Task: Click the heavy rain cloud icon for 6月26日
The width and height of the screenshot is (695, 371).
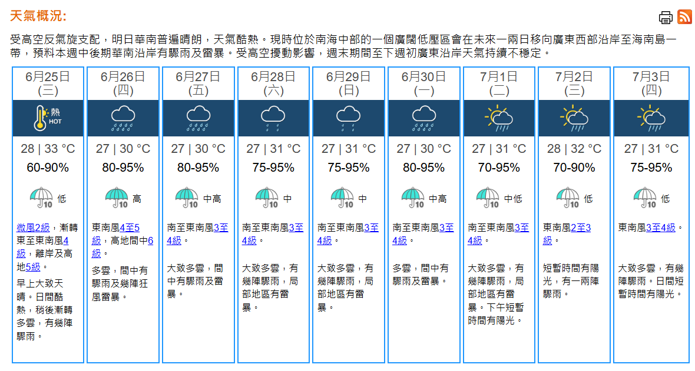Action: pos(123,118)
